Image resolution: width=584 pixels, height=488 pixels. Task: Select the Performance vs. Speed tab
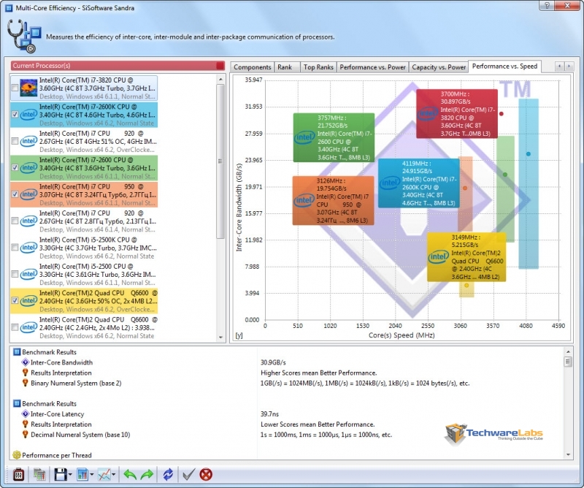coord(504,66)
